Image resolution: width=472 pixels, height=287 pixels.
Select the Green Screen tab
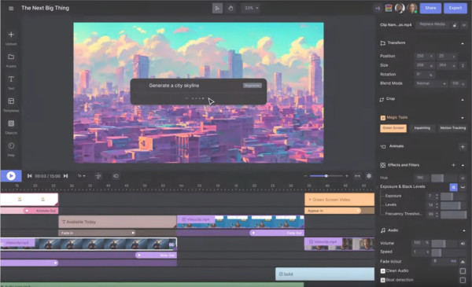(393, 128)
